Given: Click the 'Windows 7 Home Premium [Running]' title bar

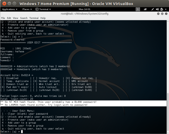Looking at the screenshot, I should tap(76, 4).
